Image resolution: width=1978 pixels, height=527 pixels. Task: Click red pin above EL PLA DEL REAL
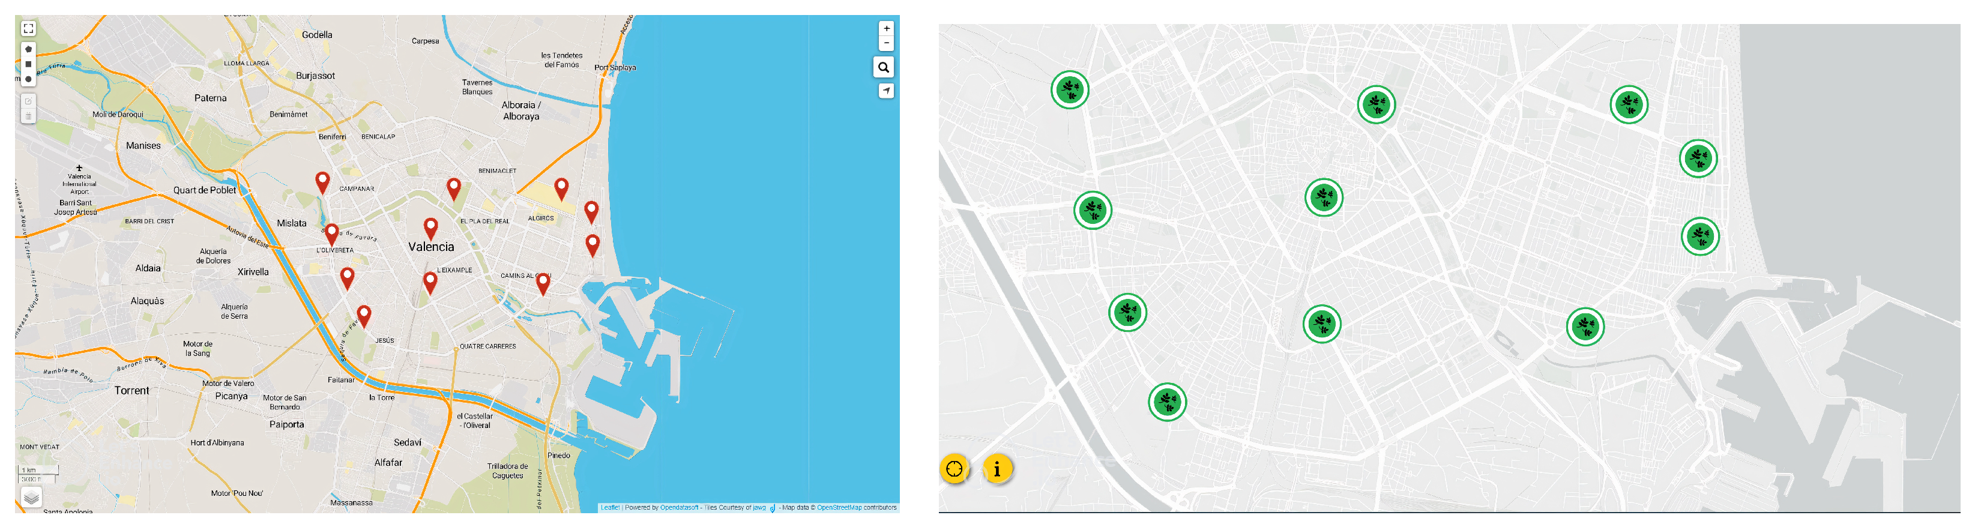(x=454, y=188)
